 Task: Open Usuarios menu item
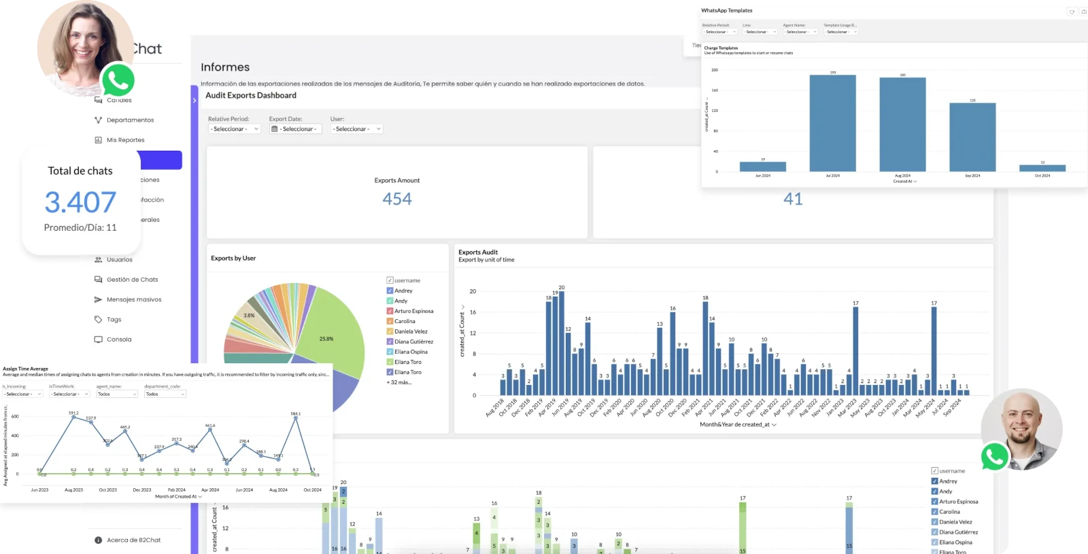[120, 259]
